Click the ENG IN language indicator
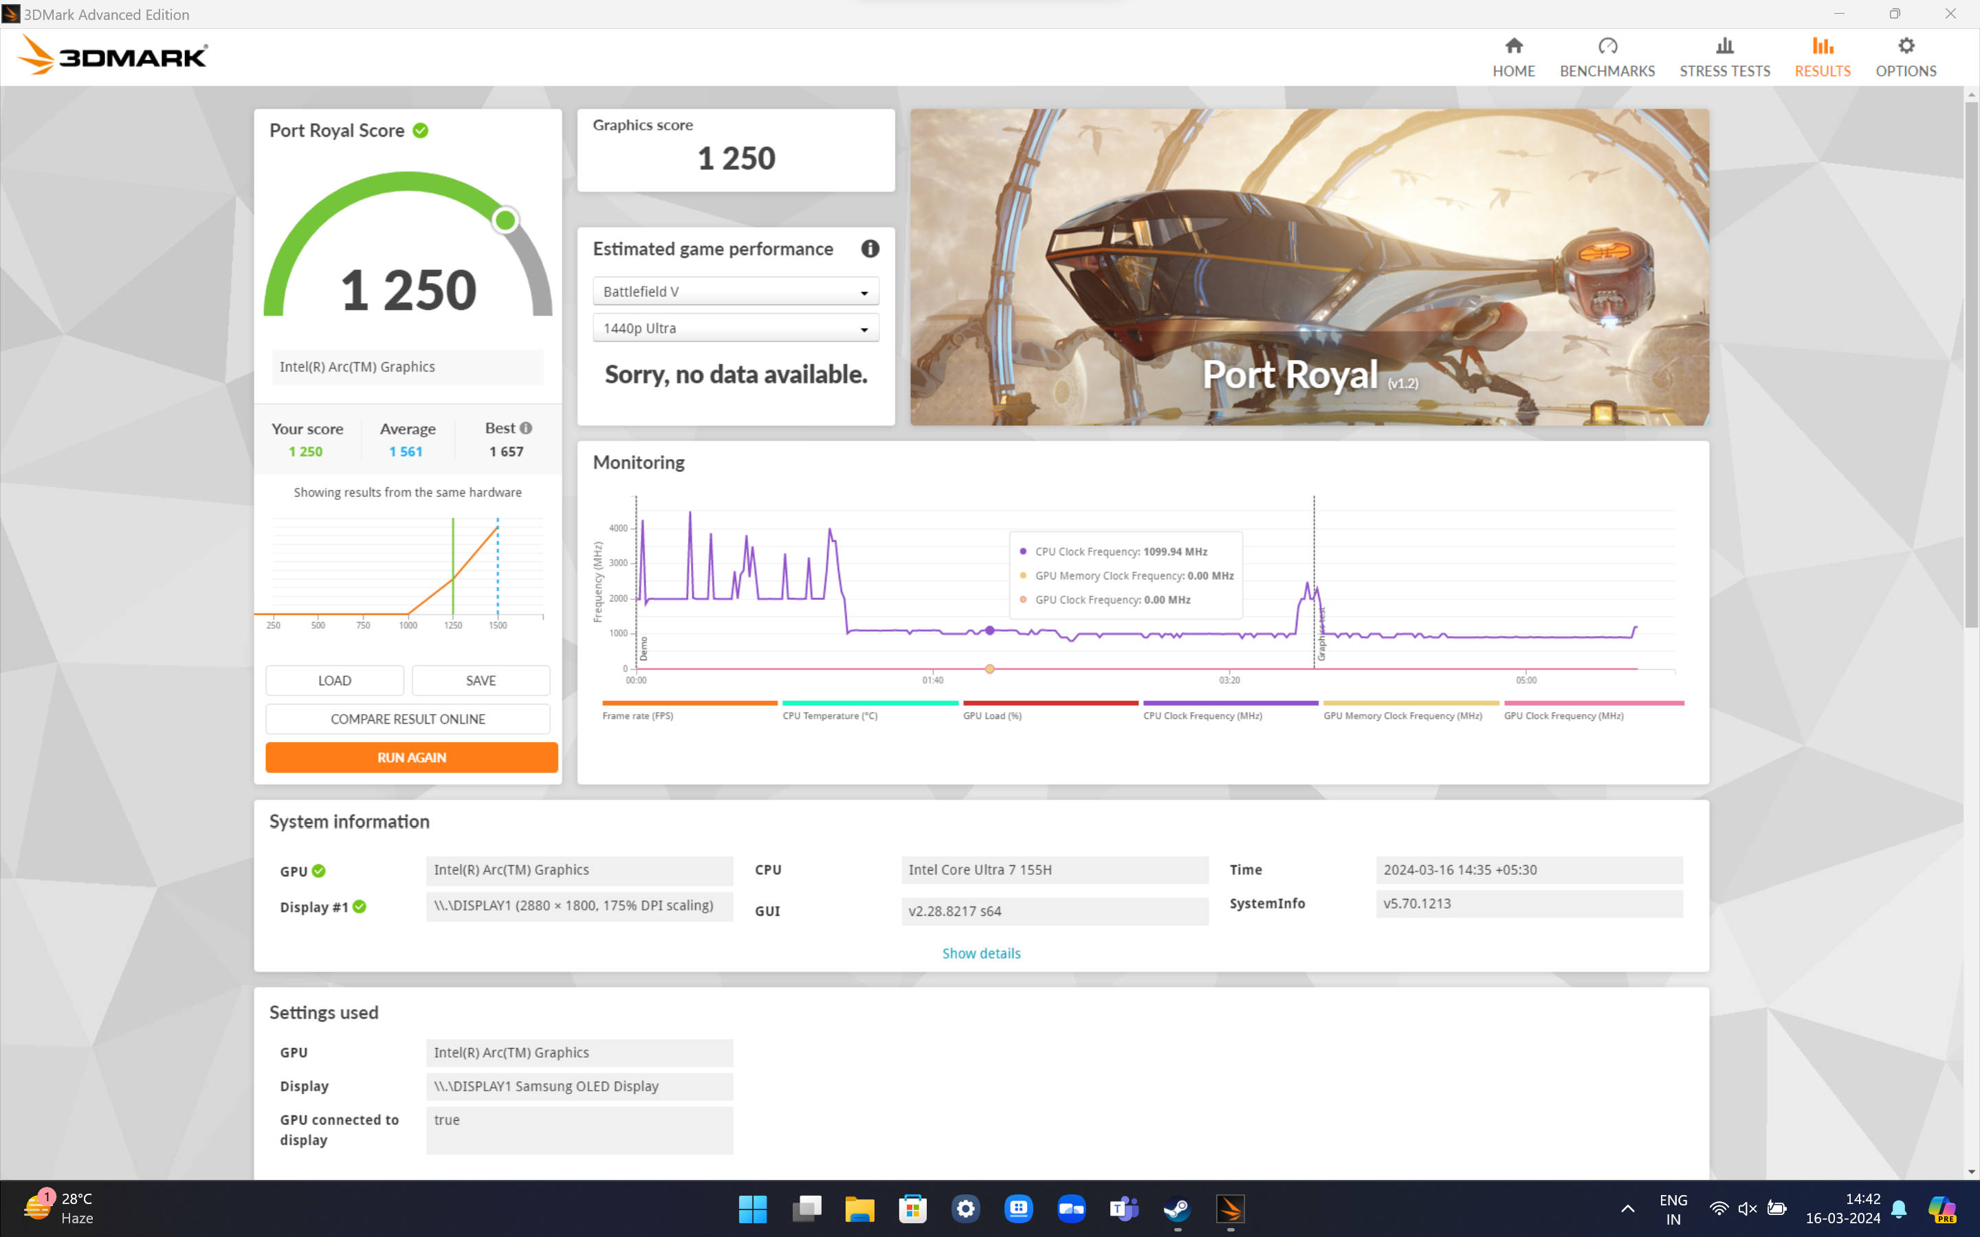Screen dimensions: 1980x1237 [x=1673, y=1210]
